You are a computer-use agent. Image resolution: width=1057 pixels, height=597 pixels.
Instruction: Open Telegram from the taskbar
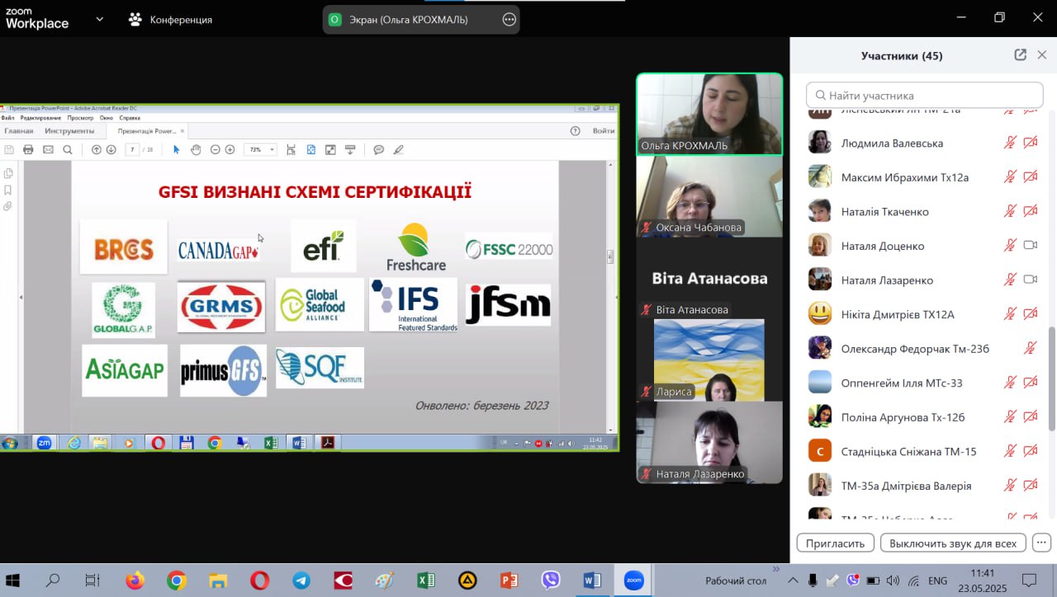tap(301, 581)
